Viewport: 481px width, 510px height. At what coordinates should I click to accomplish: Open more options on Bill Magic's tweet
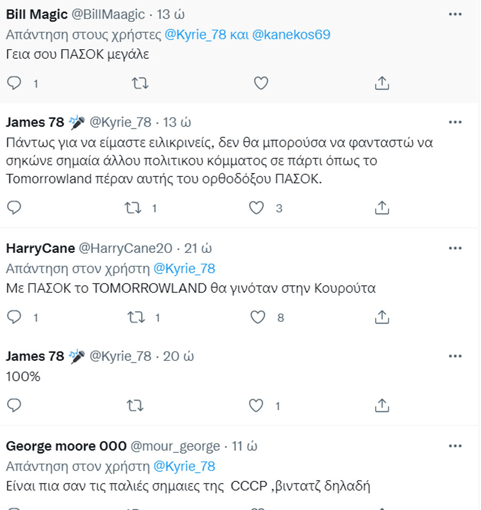click(455, 14)
